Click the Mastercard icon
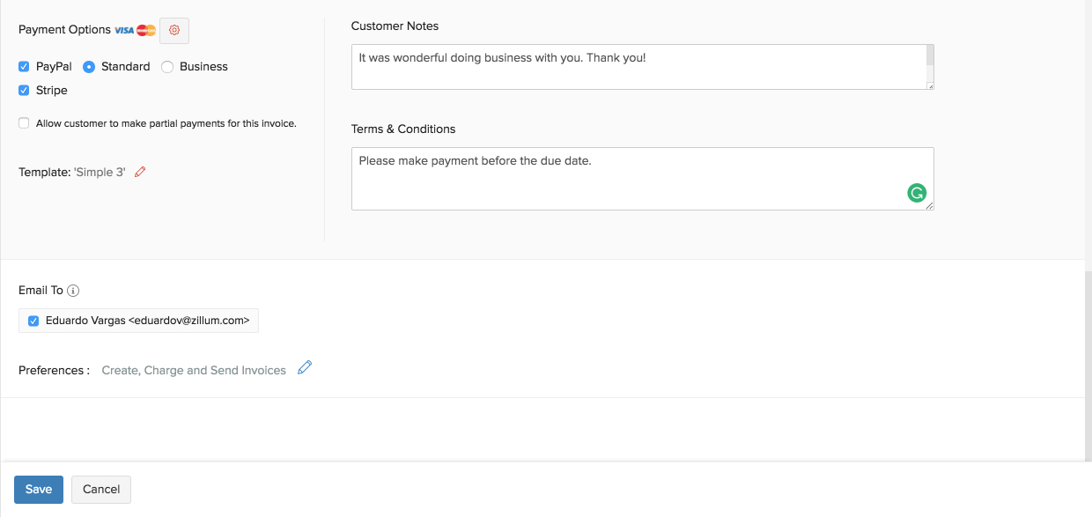 (x=144, y=29)
